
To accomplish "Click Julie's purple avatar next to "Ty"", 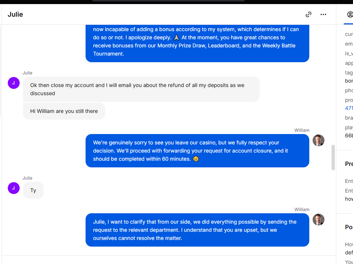I will click(x=14, y=188).
